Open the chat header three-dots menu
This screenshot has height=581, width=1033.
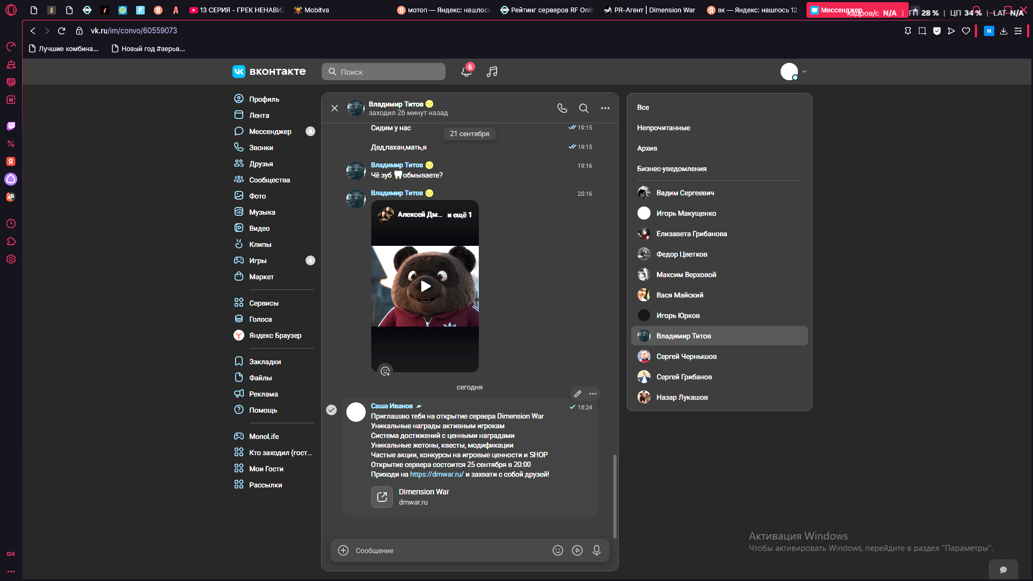click(x=605, y=108)
